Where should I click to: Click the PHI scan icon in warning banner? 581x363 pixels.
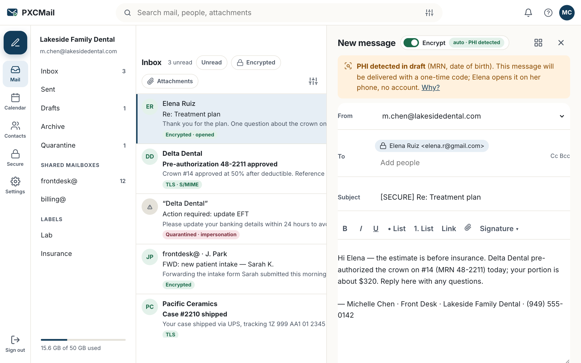(348, 66)
